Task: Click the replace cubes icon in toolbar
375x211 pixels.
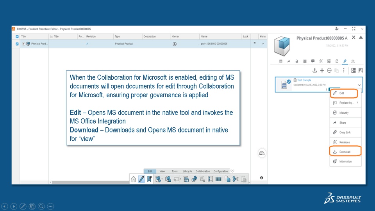Action: pyautogui.click(x=194, y=179)
